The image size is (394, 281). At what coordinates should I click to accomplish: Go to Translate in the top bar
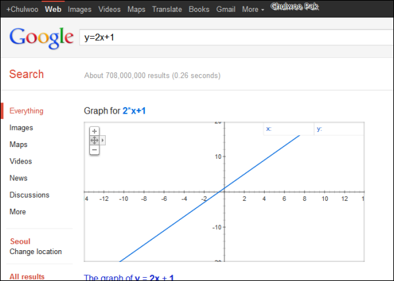(x=167, y=10)
